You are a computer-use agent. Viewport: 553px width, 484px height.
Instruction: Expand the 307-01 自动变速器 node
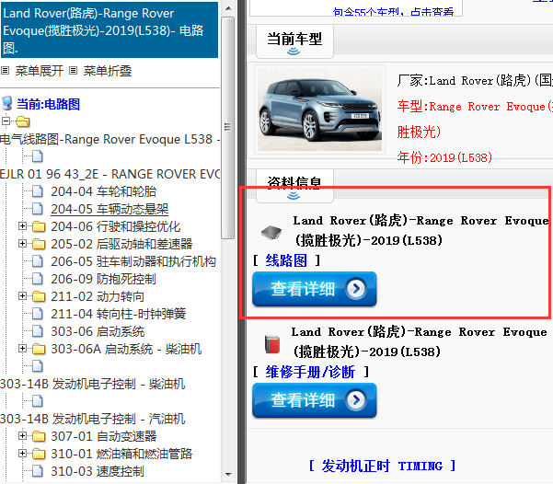click(23, 435)
